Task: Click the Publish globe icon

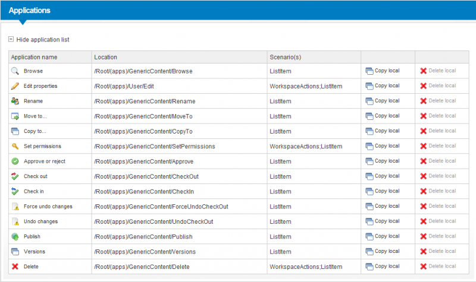Action: (15, 236)
